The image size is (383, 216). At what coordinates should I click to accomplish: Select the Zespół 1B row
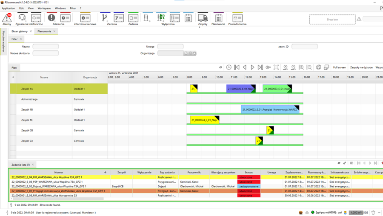tap(59, 109)
